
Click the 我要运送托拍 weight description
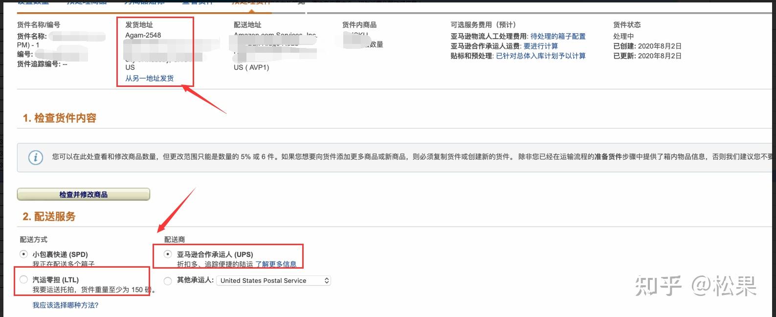94,289
